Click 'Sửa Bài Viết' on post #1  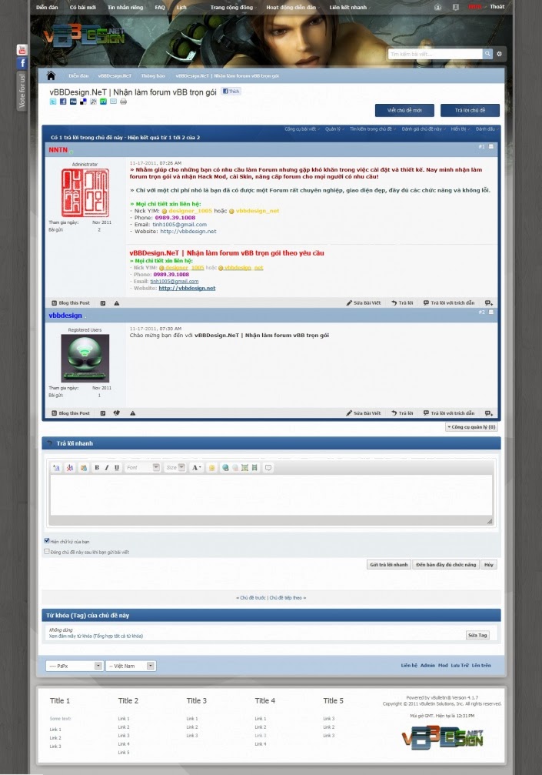(x=364, y=303)
